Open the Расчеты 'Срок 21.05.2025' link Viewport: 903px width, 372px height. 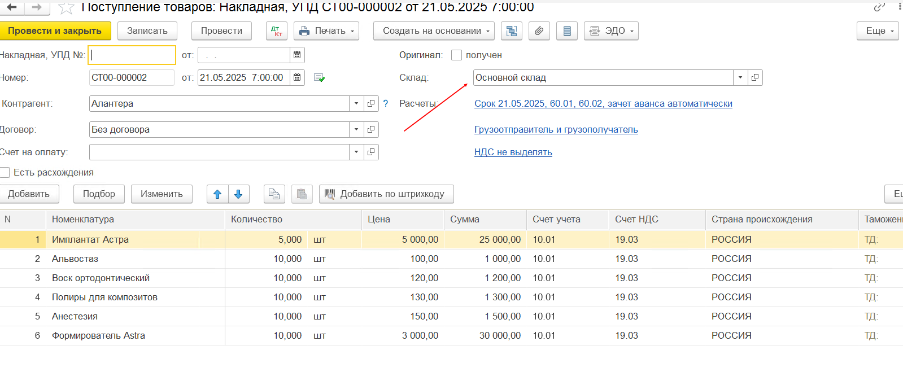point(603,103)
